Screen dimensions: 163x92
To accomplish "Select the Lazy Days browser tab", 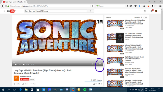I will coord(14,2).
